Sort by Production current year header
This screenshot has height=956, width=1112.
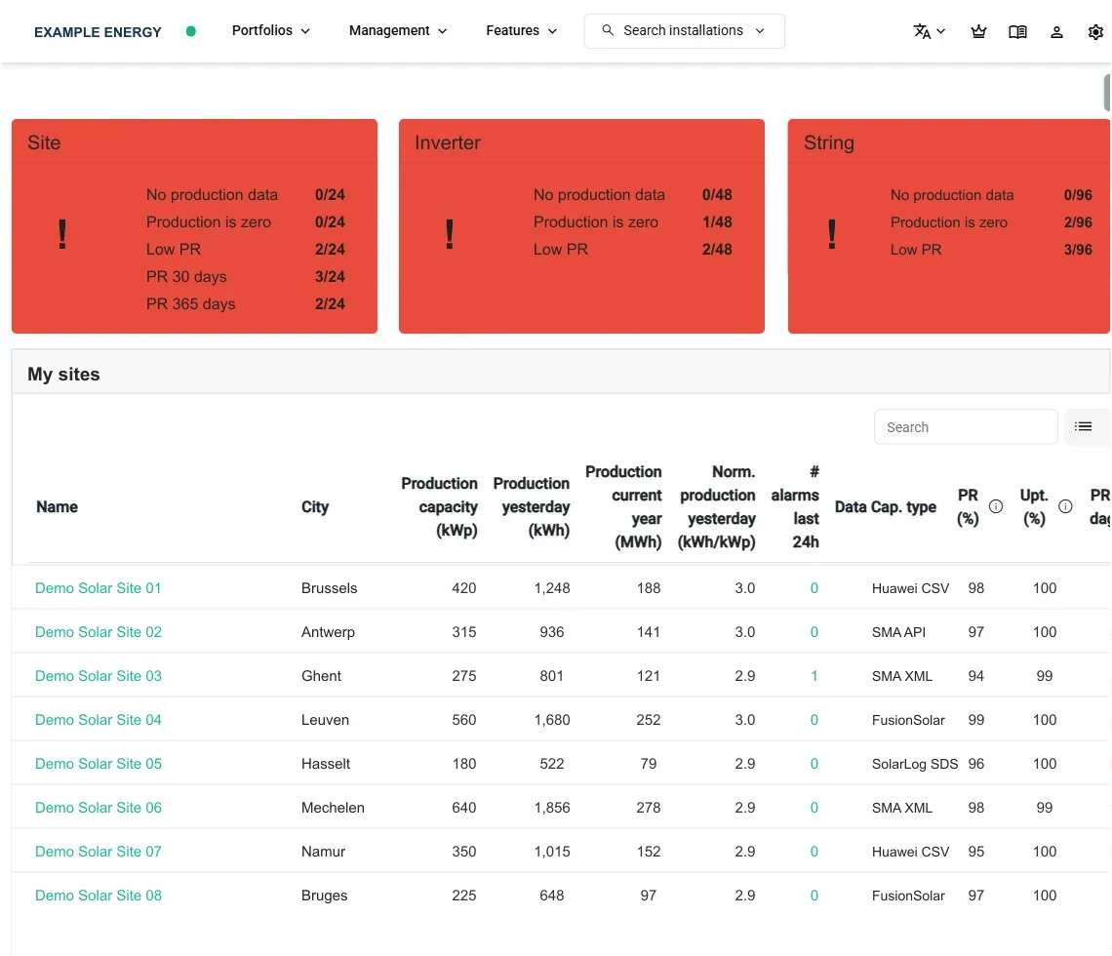pyautogui.click(x=623, y=507)
